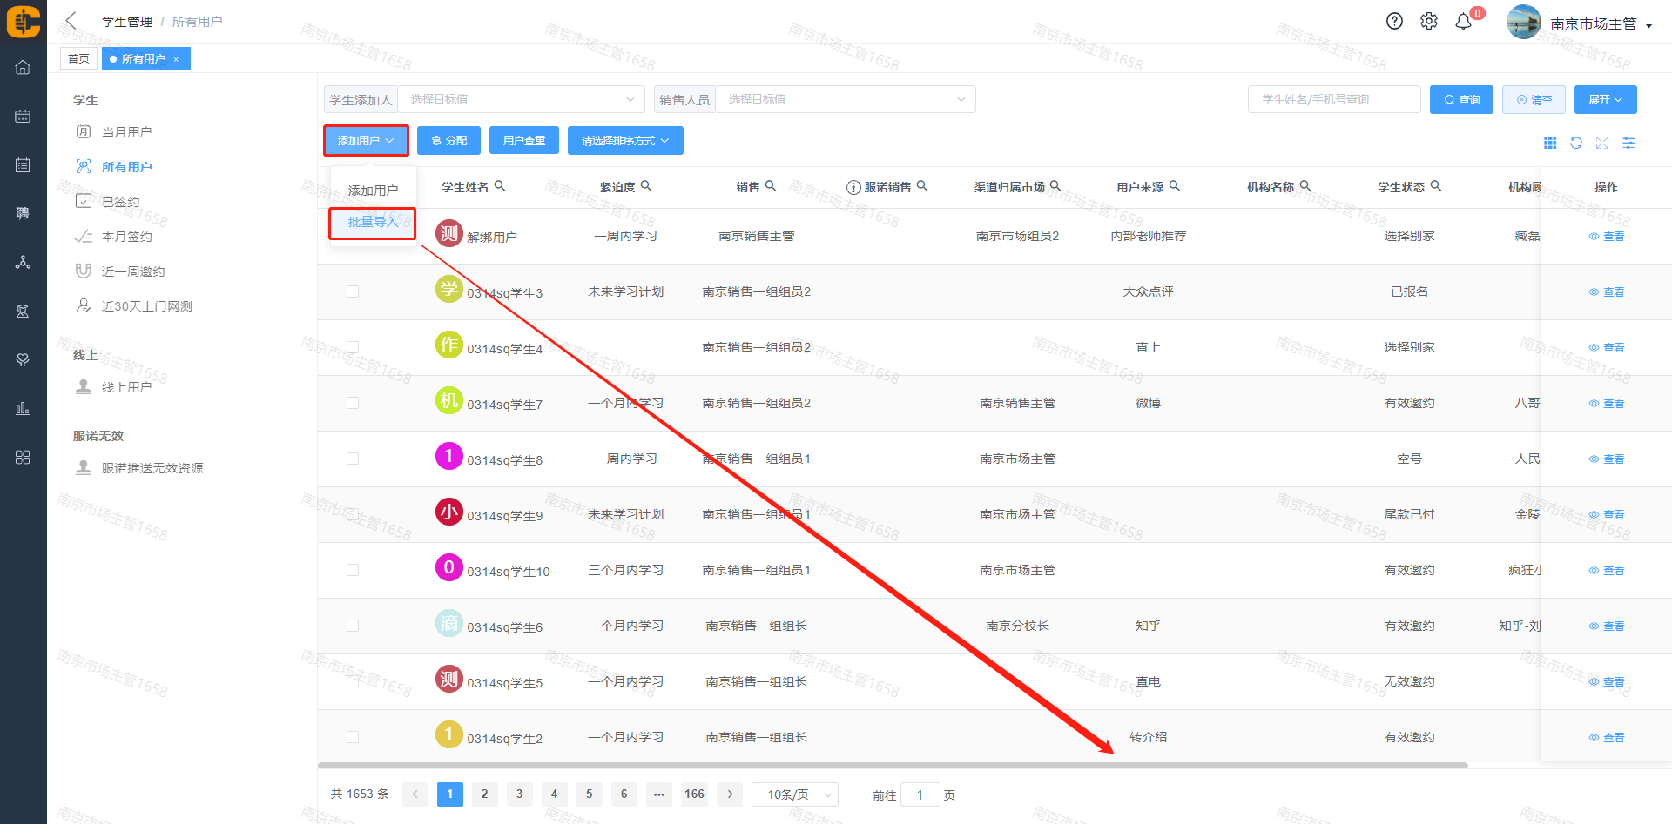This screenshot has width=1672, height=824.
Task: Click the 学生姓名/手机号 search field
Action: [1333, 99]
